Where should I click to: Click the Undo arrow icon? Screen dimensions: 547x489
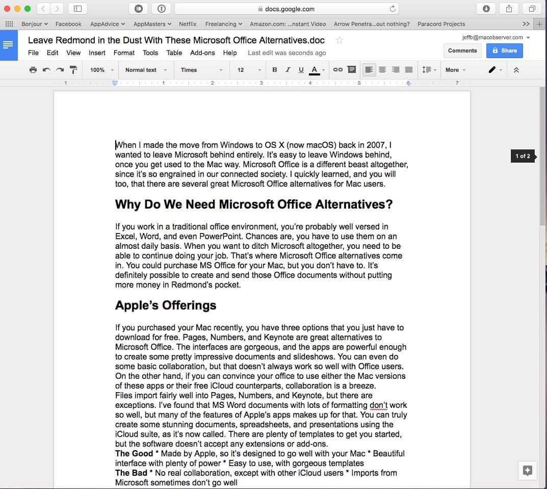point(46,70)
